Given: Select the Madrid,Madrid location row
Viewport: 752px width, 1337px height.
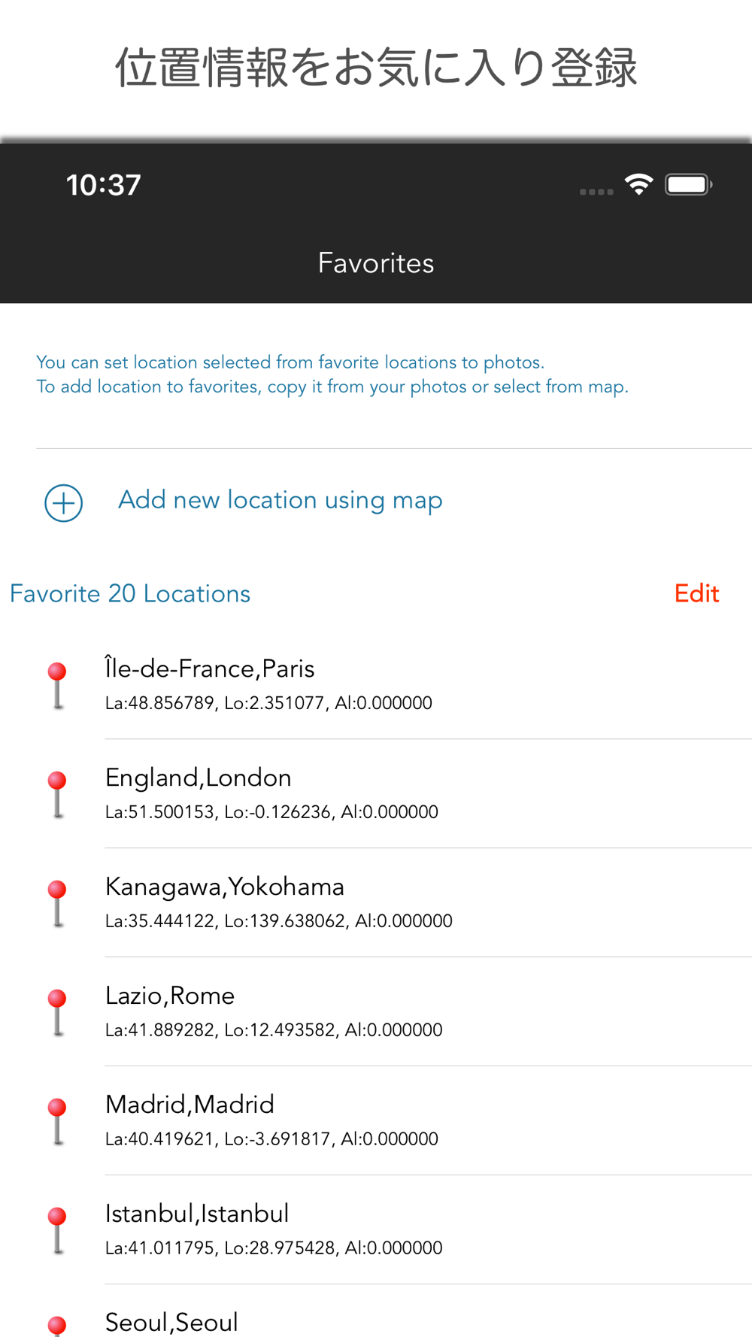Looking at the screenshot, I should click(x=376, y=1120).
